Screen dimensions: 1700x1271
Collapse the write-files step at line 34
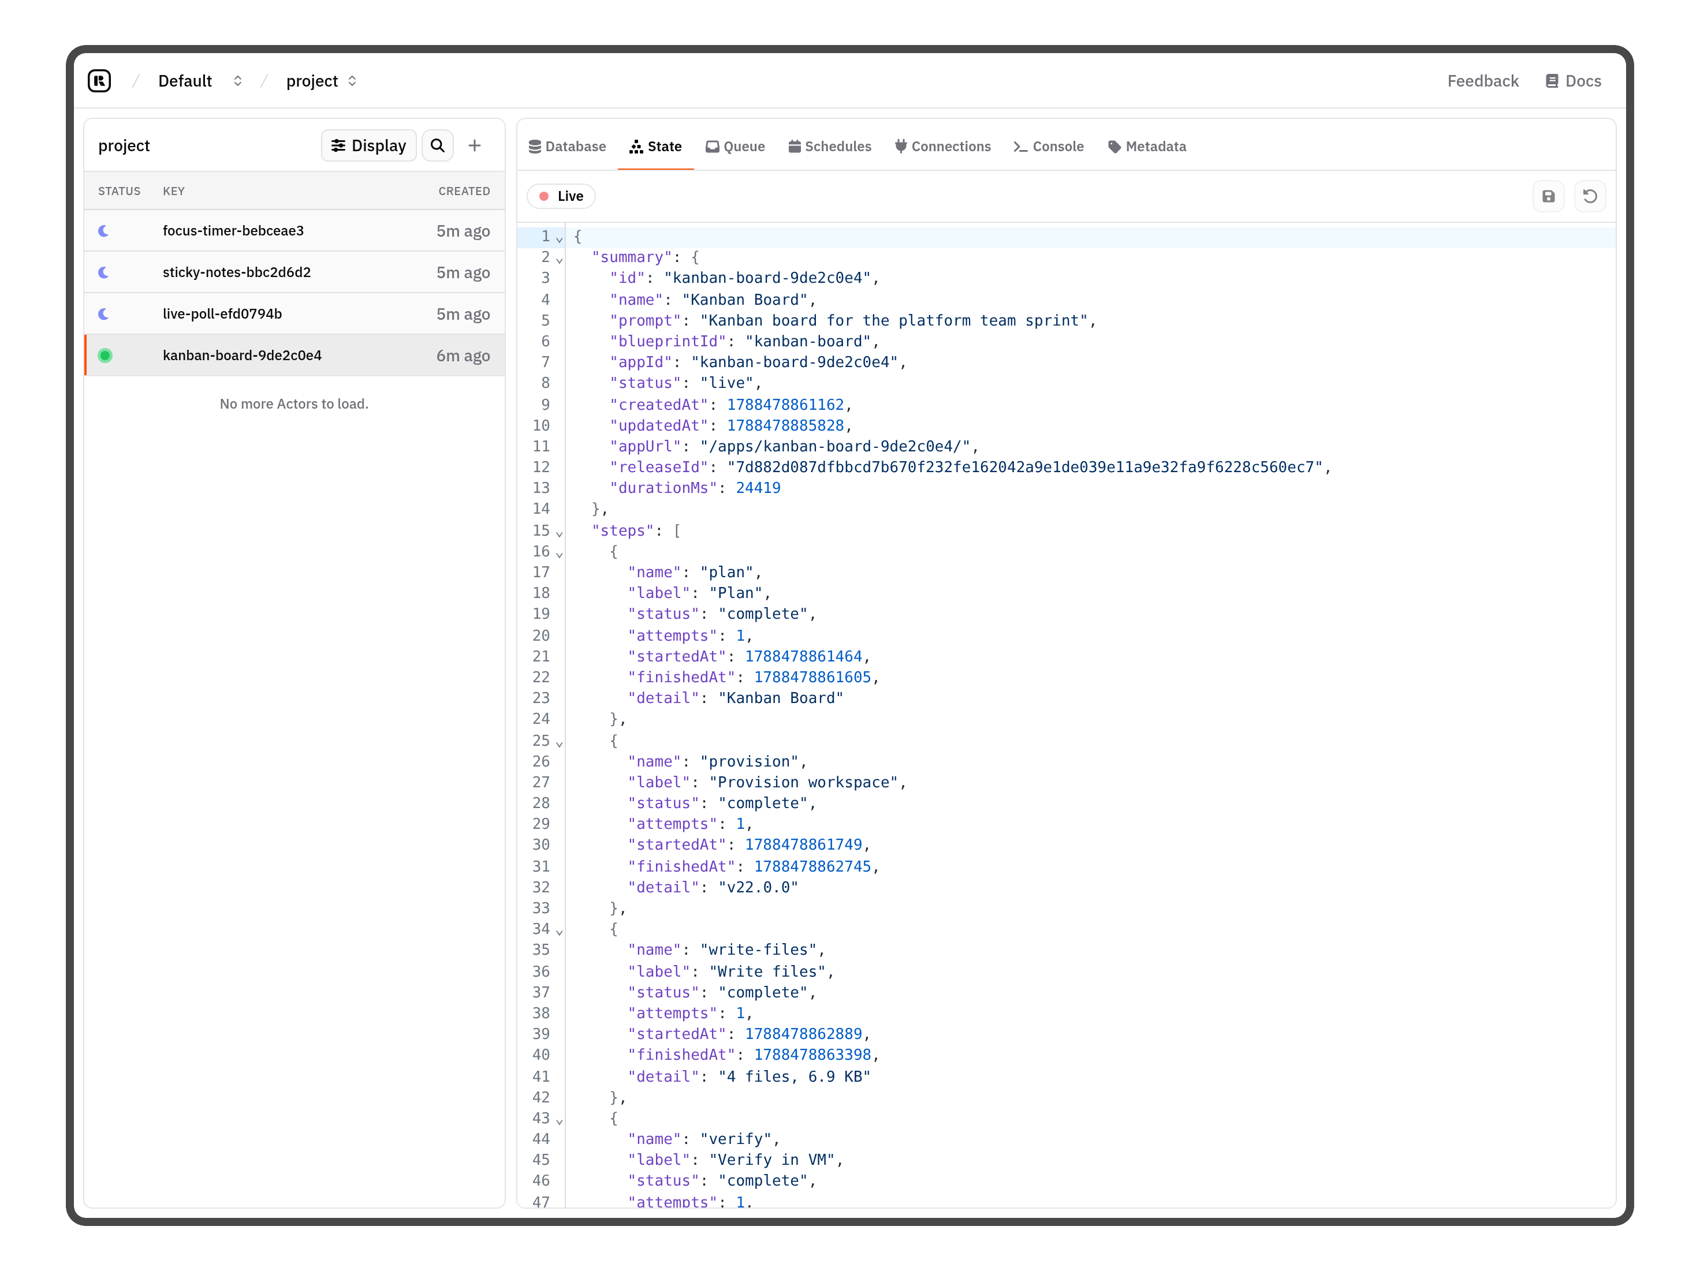coord(560,932)
